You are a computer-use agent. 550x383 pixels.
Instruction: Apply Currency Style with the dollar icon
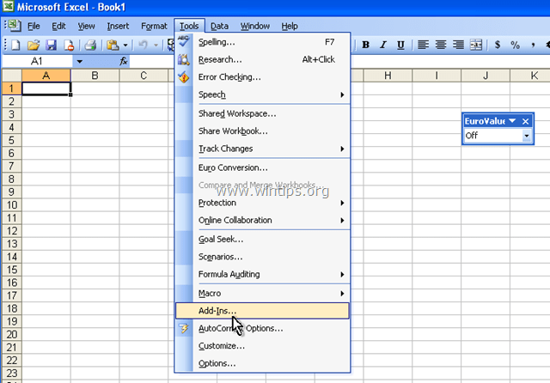point(497,45)
